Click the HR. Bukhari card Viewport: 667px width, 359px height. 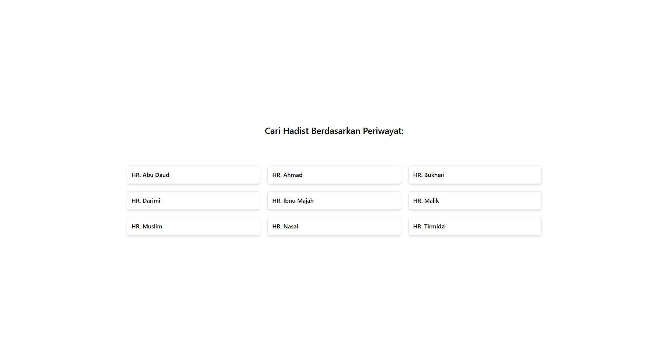pos(475,175)
